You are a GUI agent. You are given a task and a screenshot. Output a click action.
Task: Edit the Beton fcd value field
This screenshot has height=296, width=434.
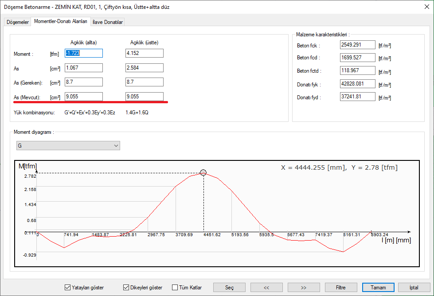(358, 58)
